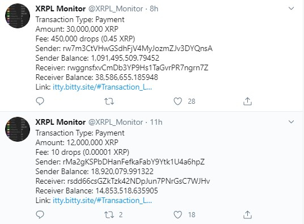Like the tweet with 18 likes
The height and width of the screenshot is (224, 304).
click(178, 215)
